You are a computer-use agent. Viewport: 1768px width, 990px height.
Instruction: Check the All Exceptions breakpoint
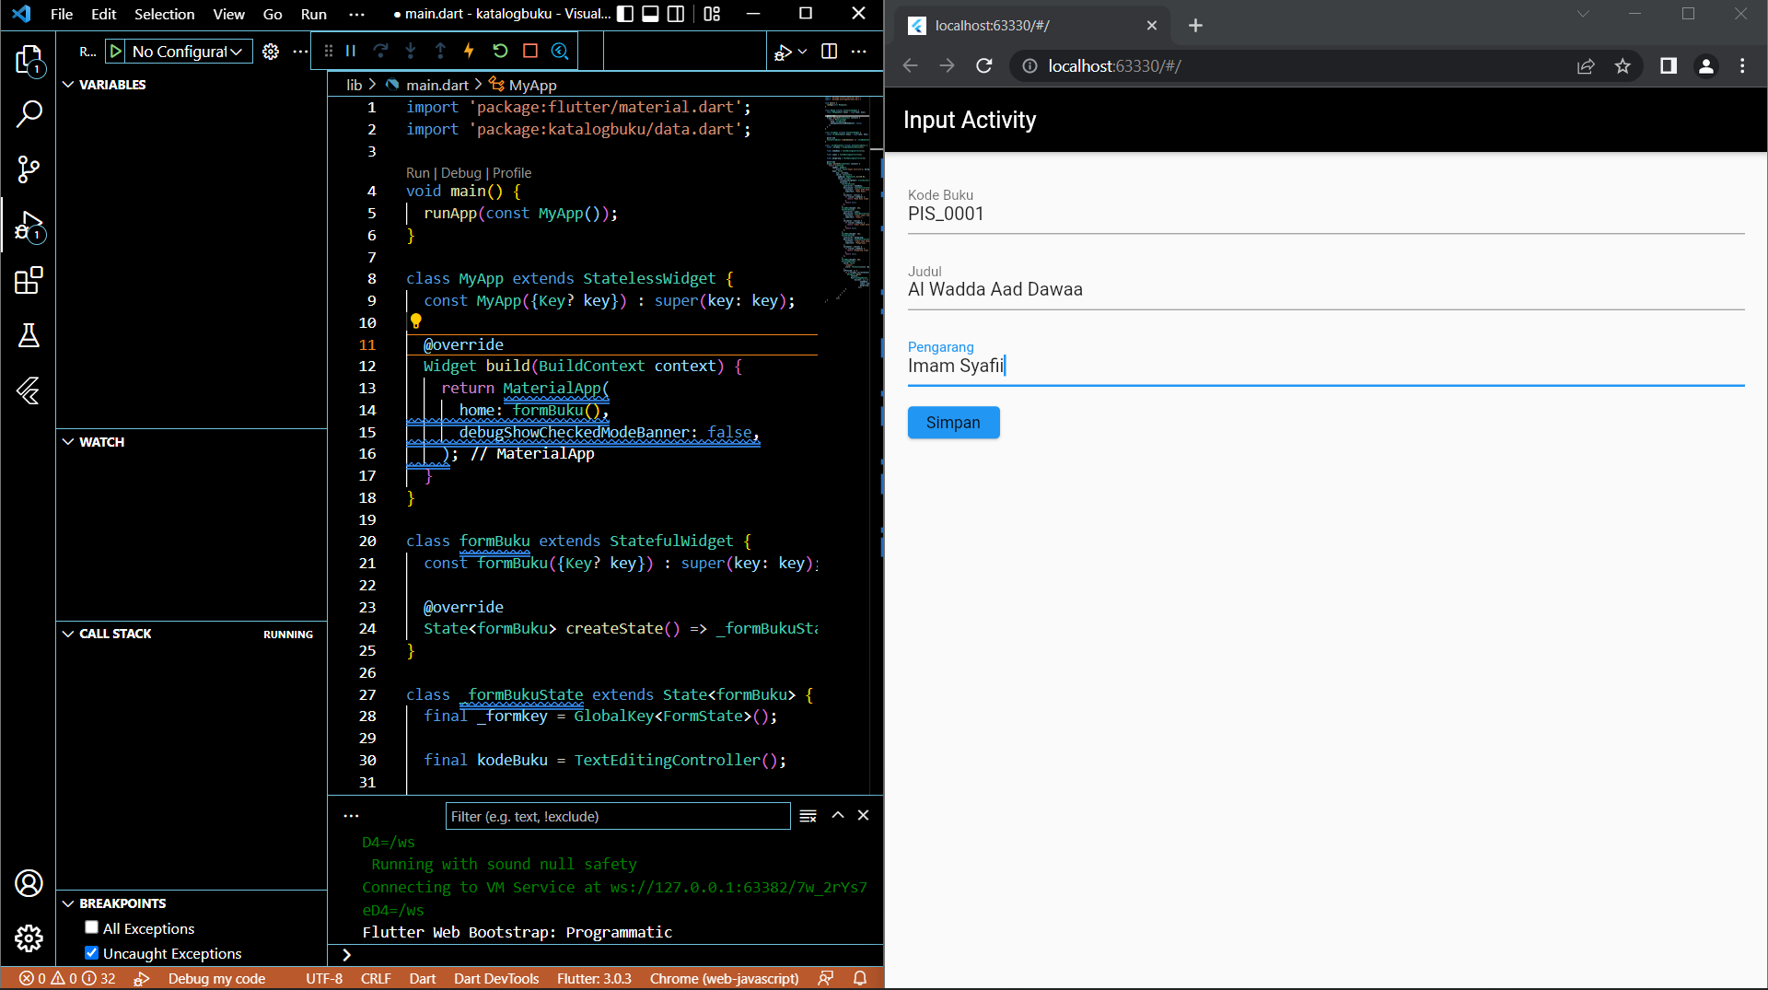92,927
